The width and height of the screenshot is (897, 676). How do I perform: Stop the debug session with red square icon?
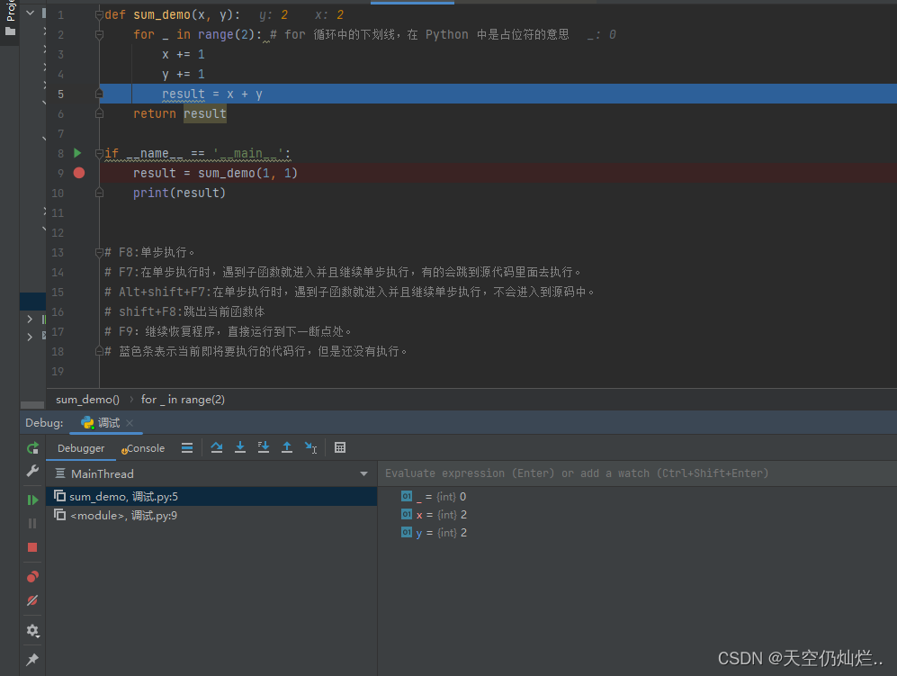click(x=32, y=547)
